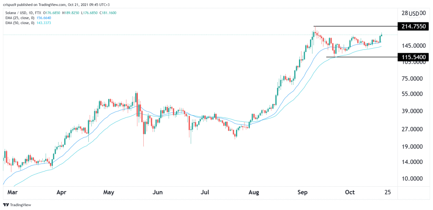Viewport: 433px width, 210px height.
Task: Click the TradingView logo at bottom left
Action: click(x=17, y=205)
